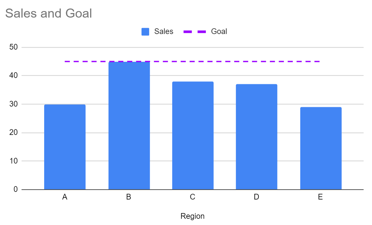Select the "0" vertical axis label
Screen dimensions: 372x225
click(16, 189)
